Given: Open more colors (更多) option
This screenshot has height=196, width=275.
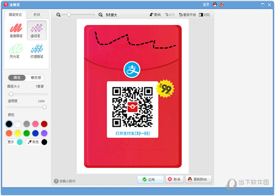Looking at the screenshot, I should [11, 142].
